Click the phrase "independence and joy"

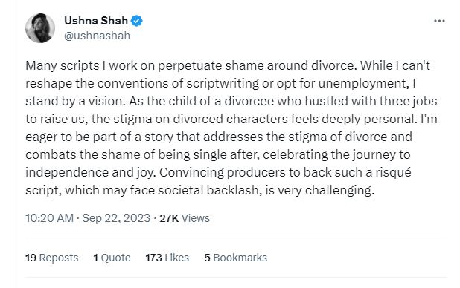pyautogui.click(x=90, y=173)
